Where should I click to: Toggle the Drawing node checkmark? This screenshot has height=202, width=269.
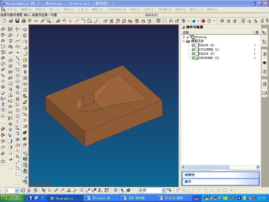click(188, 37)
